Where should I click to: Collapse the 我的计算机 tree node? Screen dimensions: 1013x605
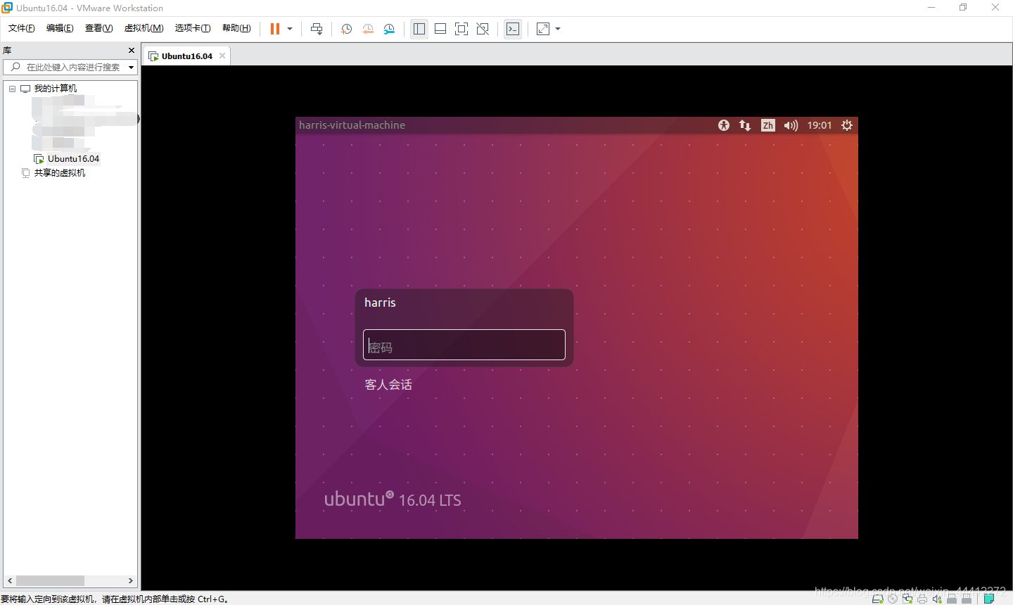click(12, 89)
